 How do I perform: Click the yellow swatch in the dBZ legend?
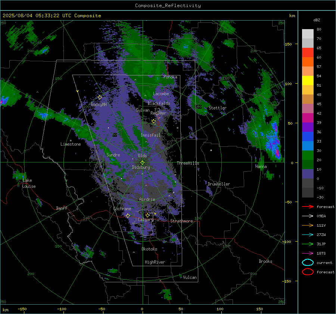pos(308,81)
